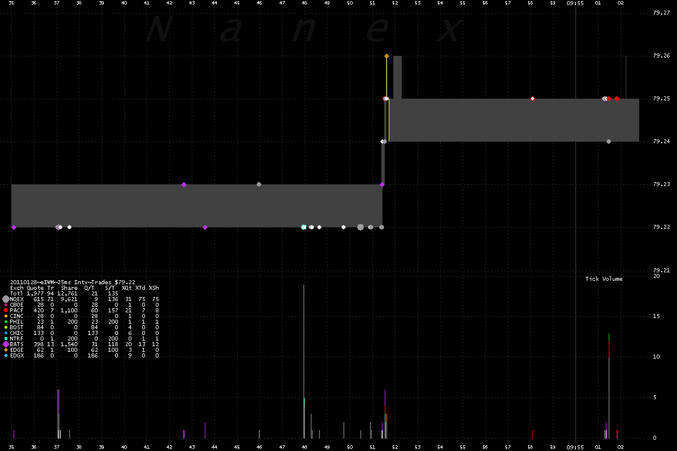
Task: Click the NQEX share value 9,621
Action: click(x=69, y=299)
